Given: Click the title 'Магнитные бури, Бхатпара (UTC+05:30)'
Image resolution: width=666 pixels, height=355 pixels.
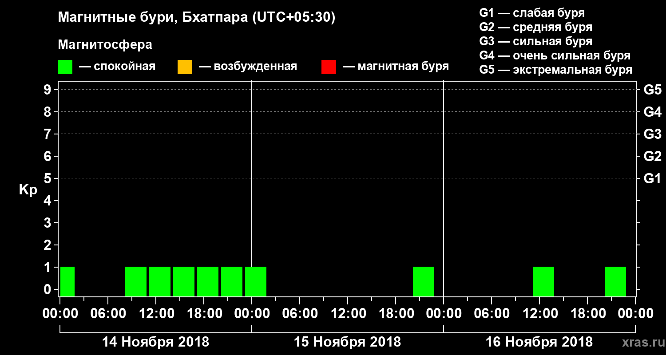Looking at the screenshot, I should point(197,18).
